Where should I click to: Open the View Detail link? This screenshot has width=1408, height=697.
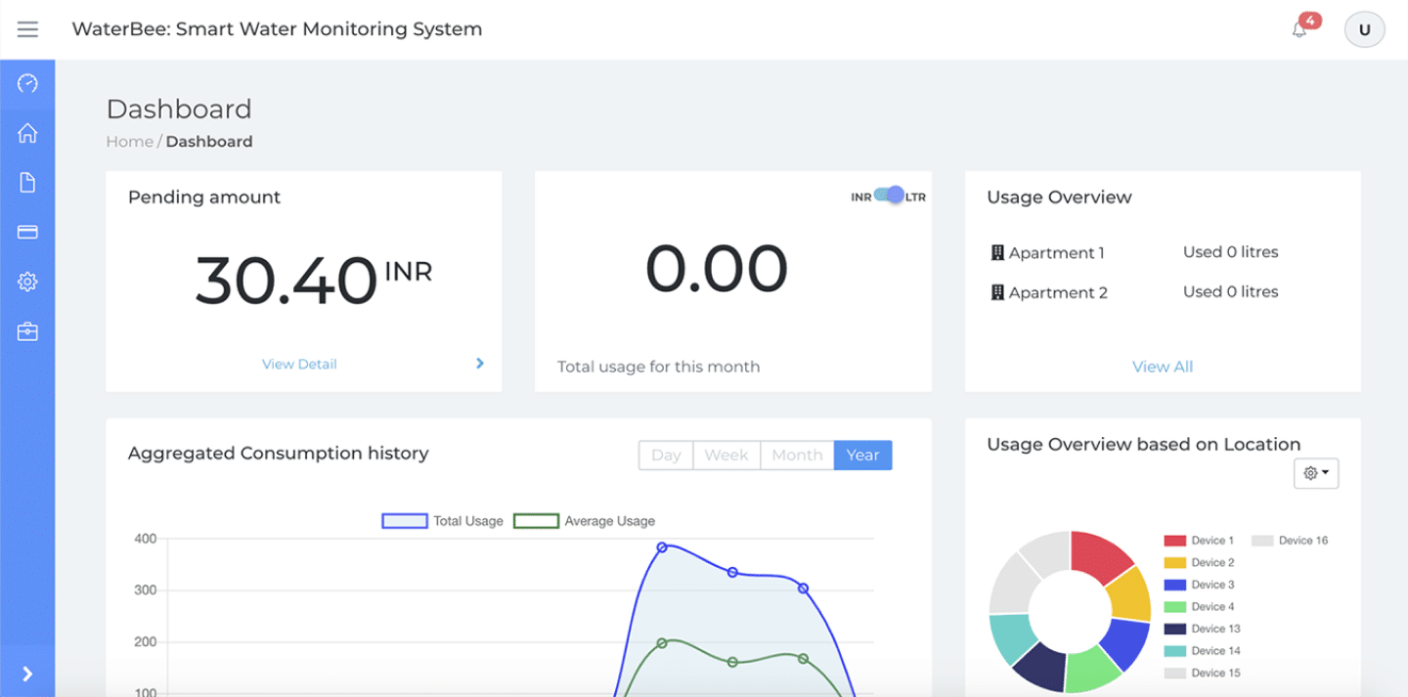point(299,364)
